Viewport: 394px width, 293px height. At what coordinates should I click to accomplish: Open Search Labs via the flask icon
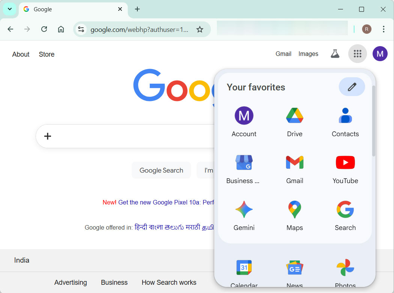335,53
